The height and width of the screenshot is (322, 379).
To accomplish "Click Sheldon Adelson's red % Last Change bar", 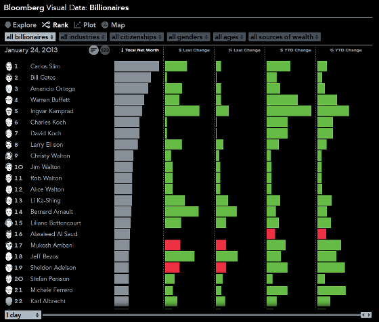I will tap(221, 267).
